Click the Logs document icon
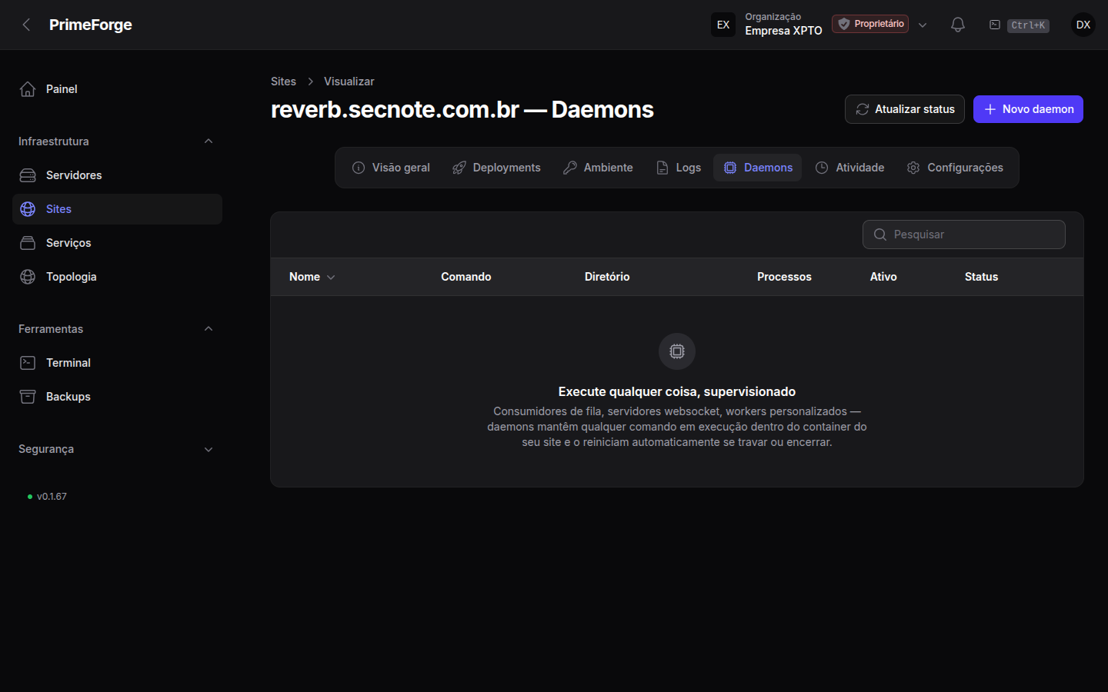The image size is (1108, 692). (x=662, y=168)
